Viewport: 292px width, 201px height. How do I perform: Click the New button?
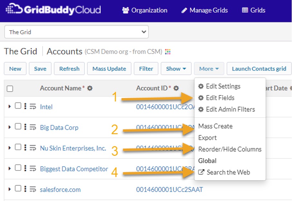[x=15, y=69]
